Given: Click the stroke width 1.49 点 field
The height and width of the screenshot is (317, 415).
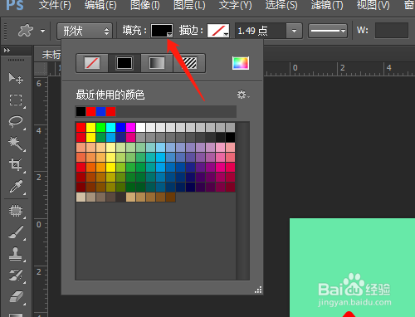Looking at the screenshot, I should (261, 31).
